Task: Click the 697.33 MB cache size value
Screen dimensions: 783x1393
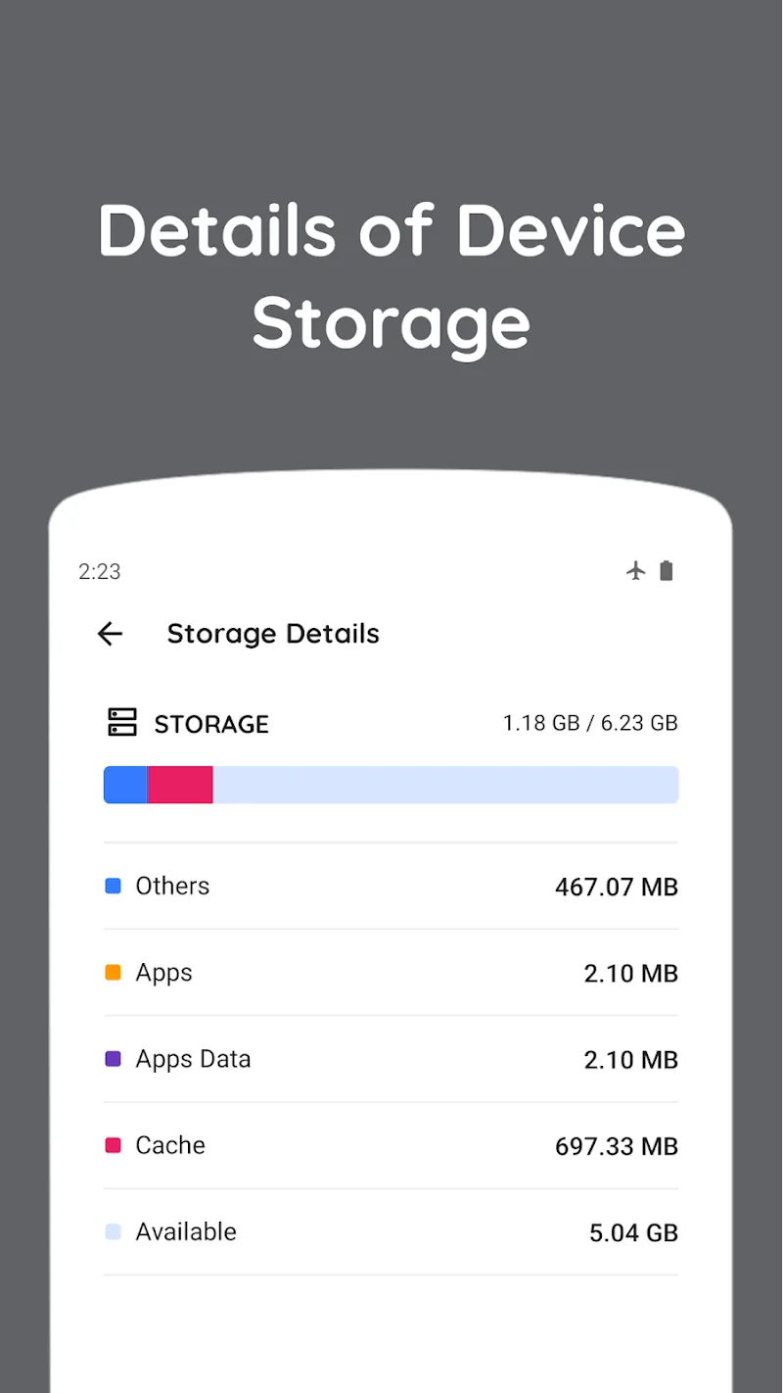Action: (616, 1146)
